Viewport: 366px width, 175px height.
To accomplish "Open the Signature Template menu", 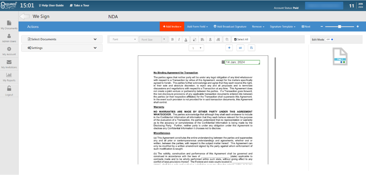I will (x=282, y=27).
